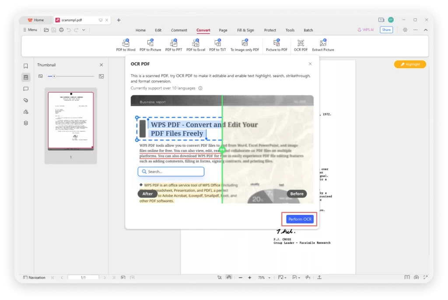Go to the previous page arrow

(62, 277)
